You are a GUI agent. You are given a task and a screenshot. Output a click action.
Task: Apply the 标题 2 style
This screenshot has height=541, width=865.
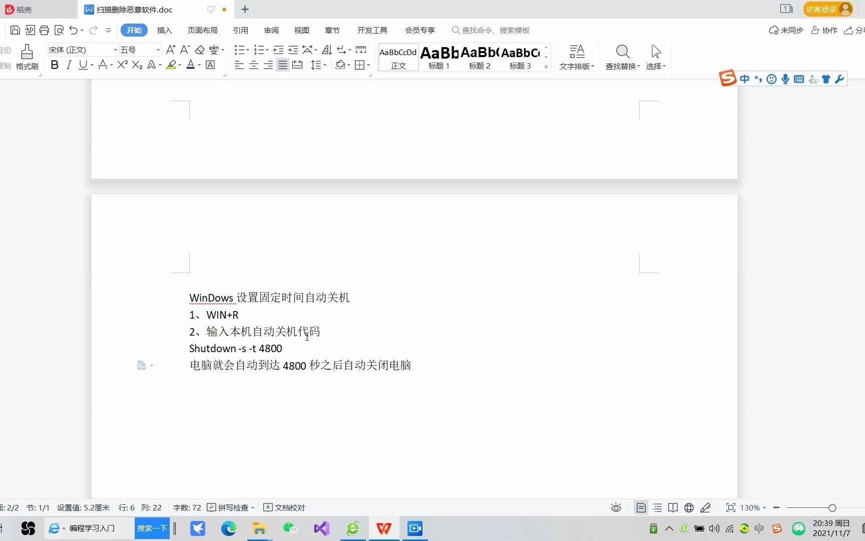(x=480, y=57)
